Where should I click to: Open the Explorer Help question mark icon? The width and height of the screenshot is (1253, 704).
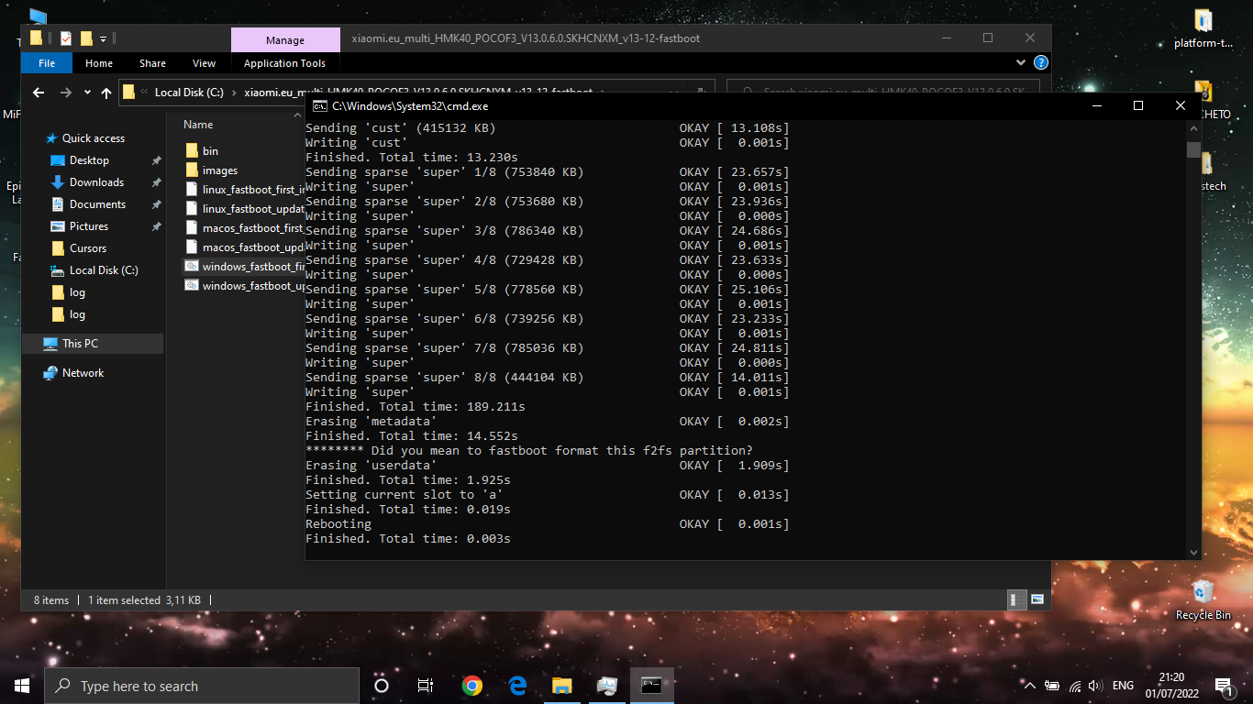tap(1040, 63)
